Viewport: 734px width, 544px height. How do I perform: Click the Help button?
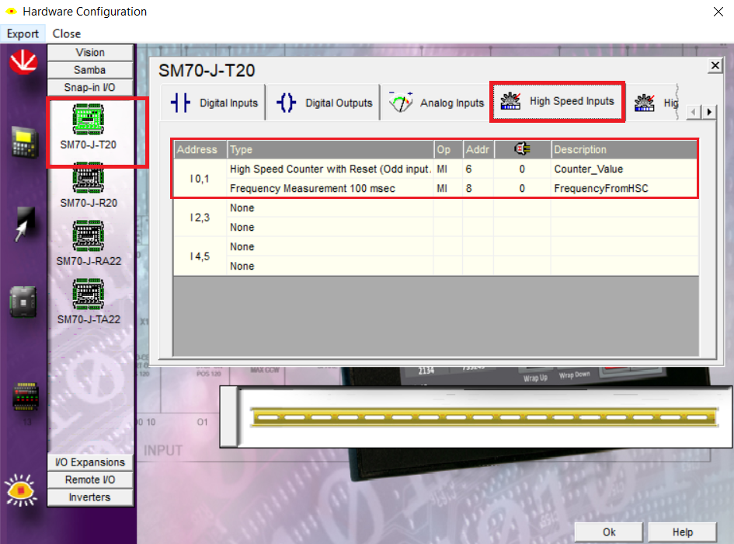tap(683, 532)
